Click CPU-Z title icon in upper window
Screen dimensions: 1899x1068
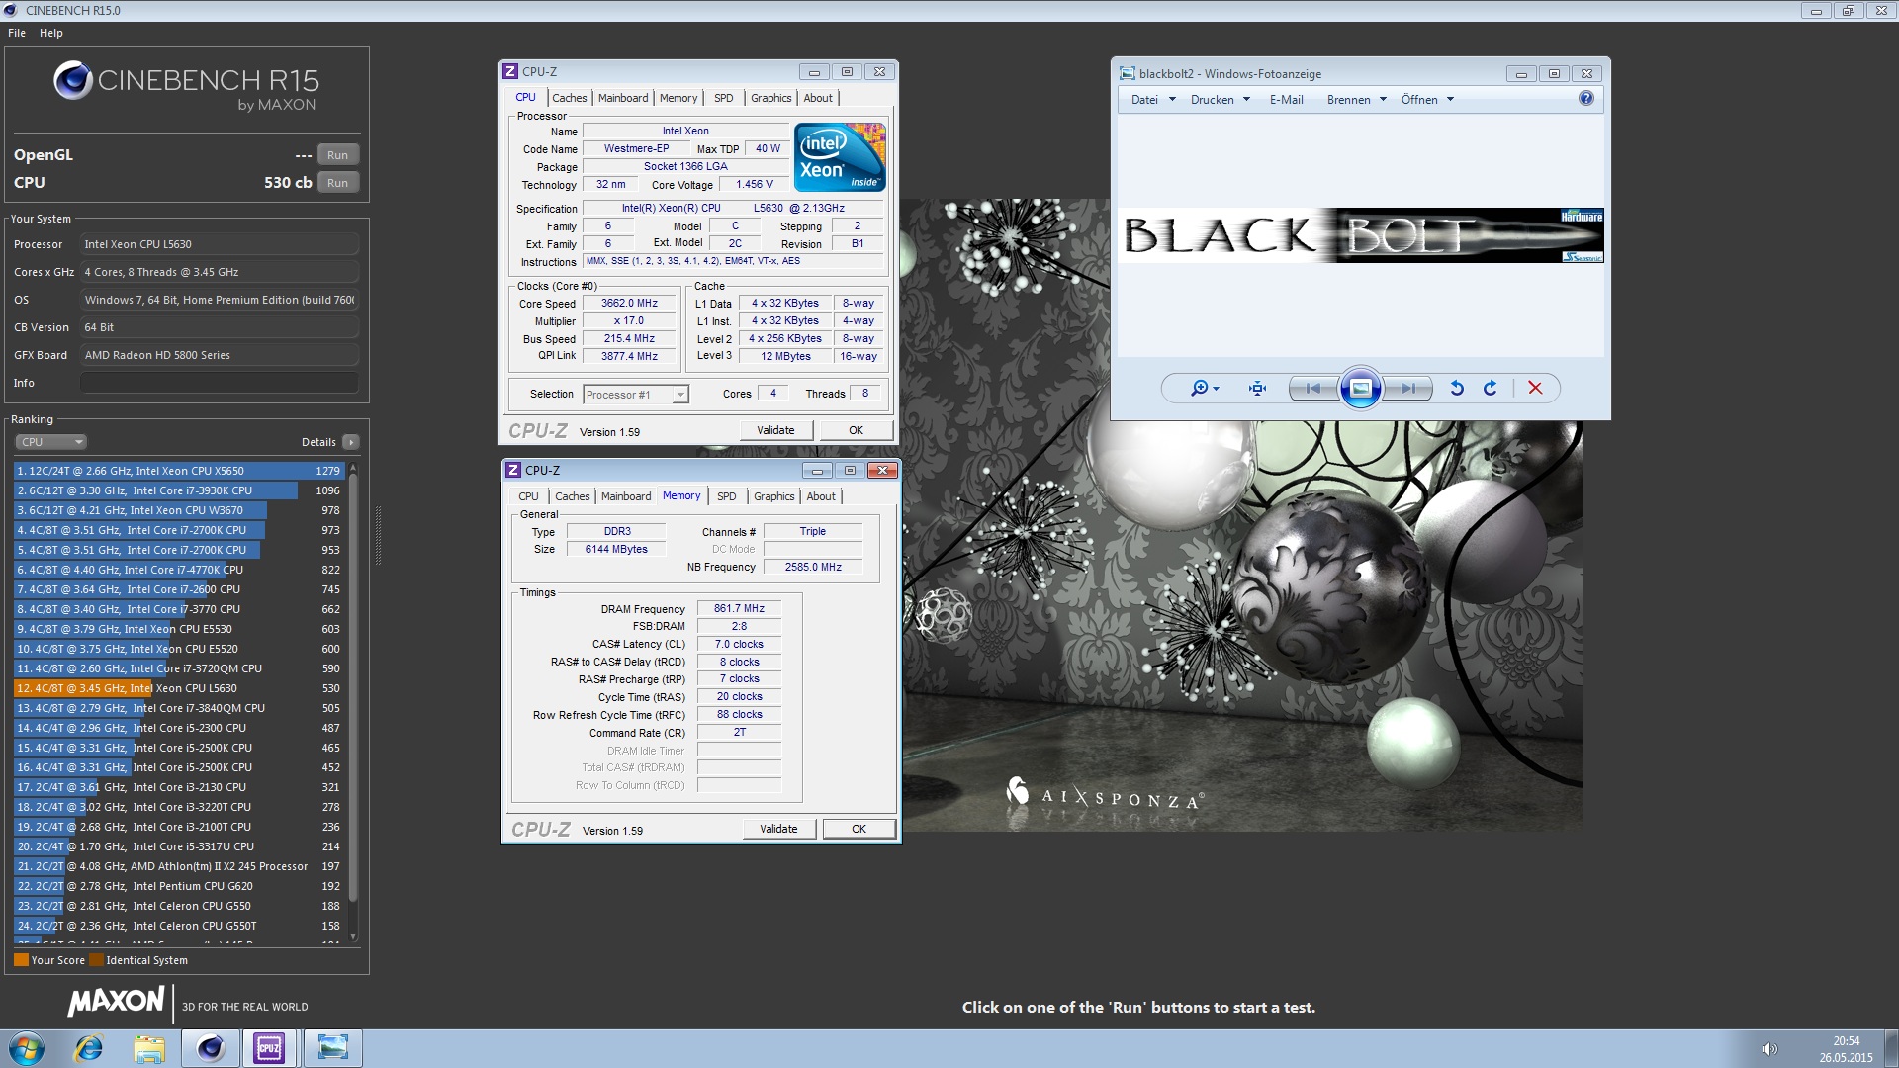coord(510,71)
